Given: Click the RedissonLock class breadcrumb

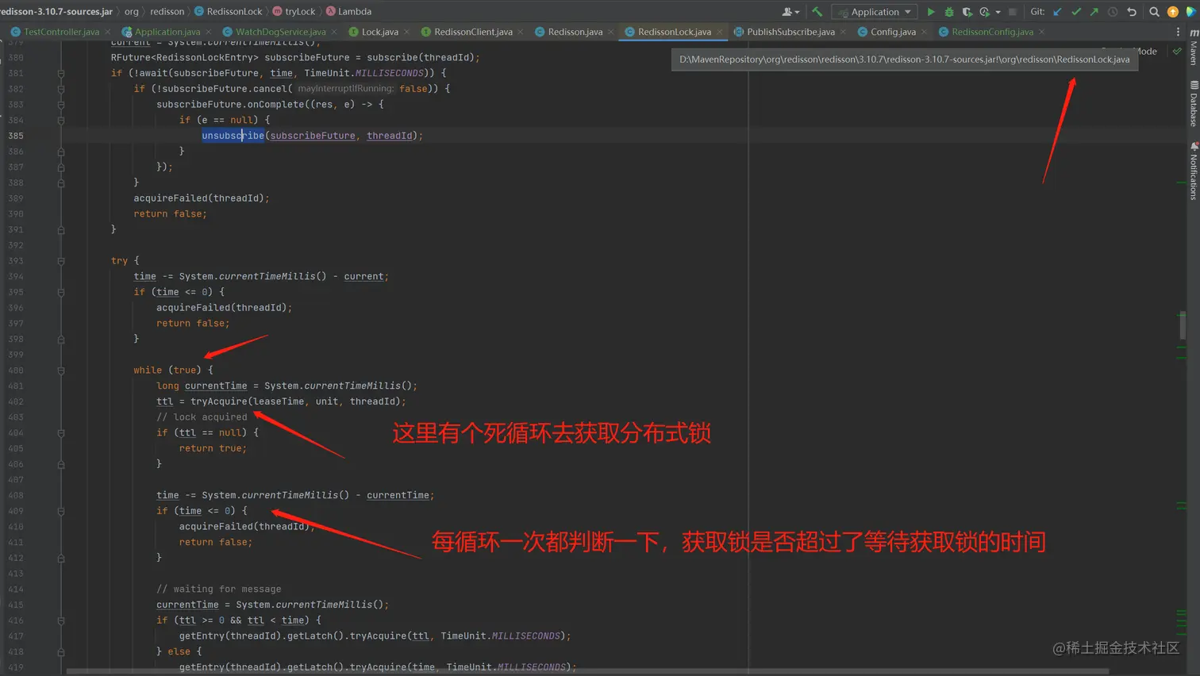Looking at the screenshot, I should [x=229, y=11].
